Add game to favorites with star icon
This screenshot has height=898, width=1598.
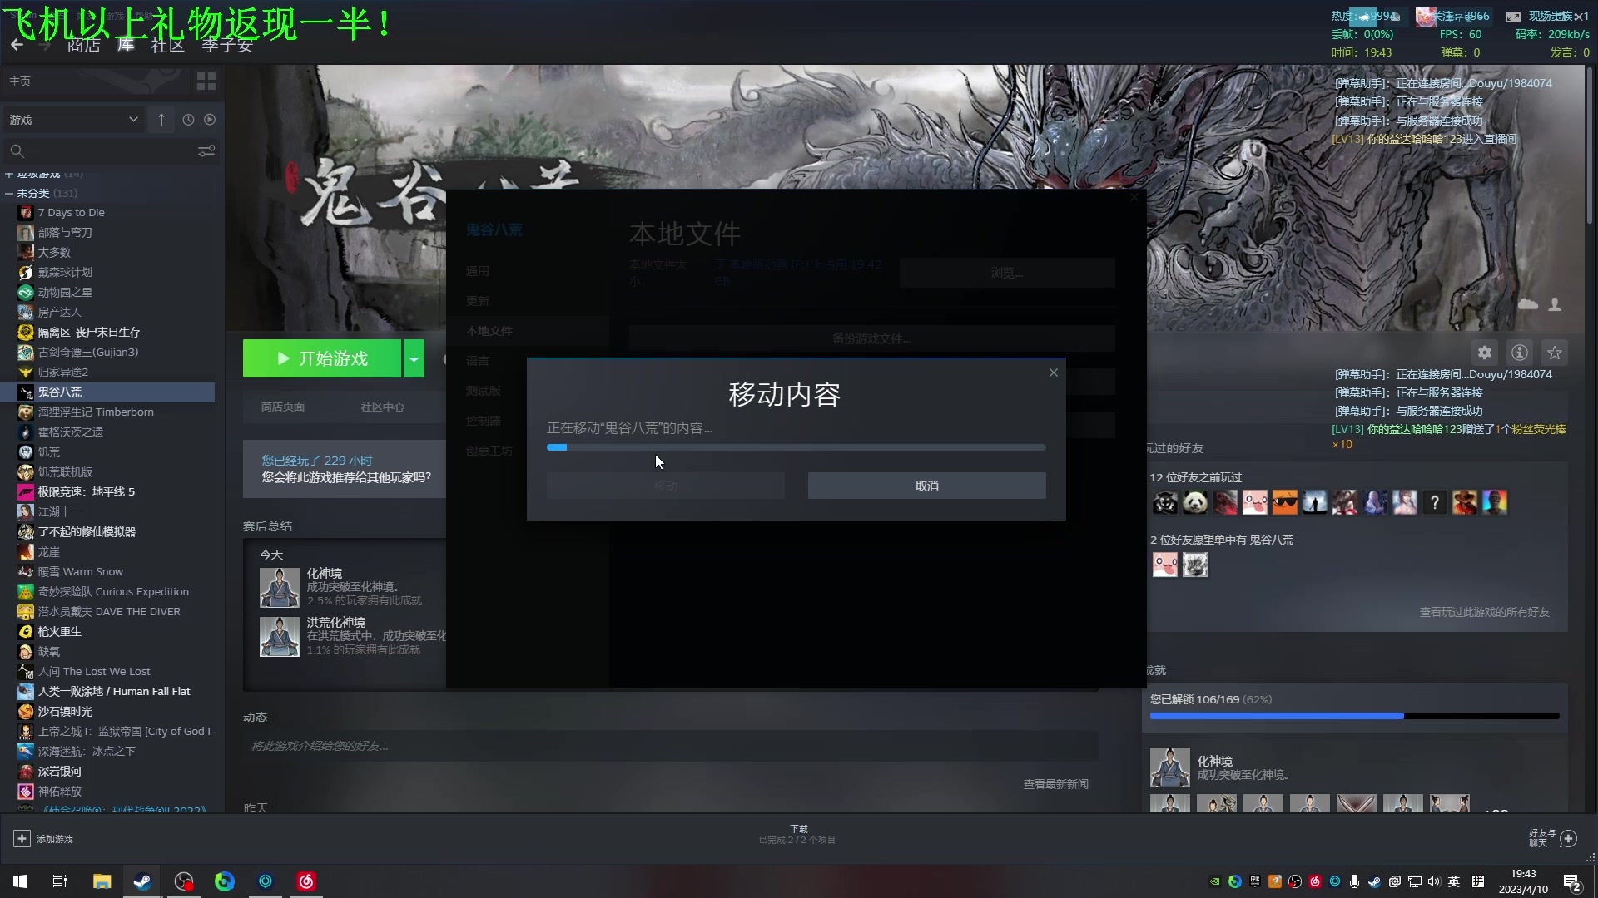pyautogui.click(x=1555, y=353)
